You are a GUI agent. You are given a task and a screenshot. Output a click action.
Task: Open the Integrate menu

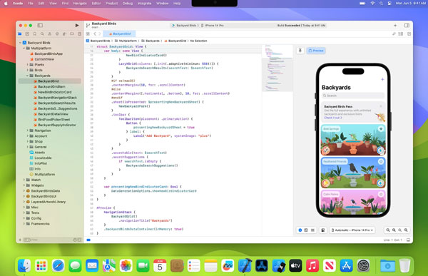click(144, 4)
